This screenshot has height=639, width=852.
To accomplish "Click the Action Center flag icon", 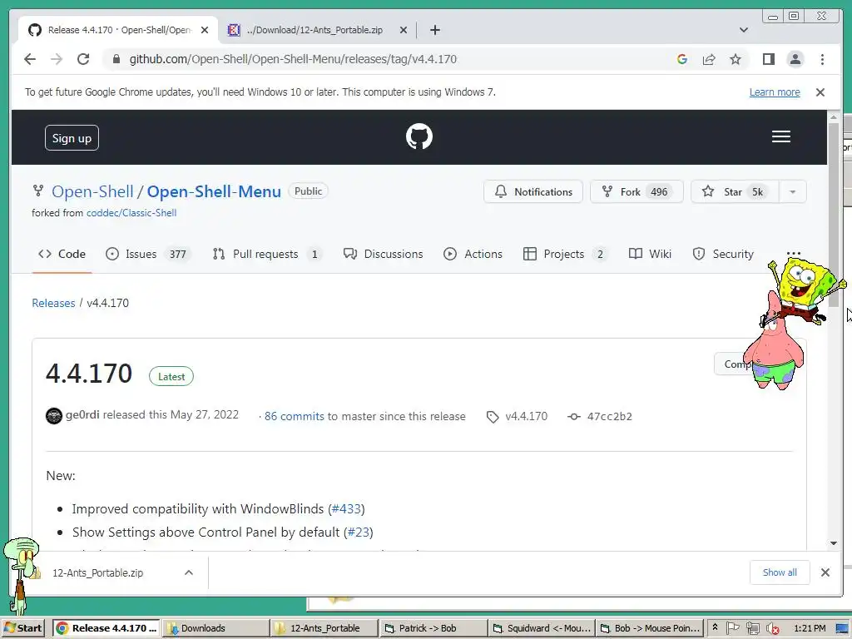I will [733, 628].
